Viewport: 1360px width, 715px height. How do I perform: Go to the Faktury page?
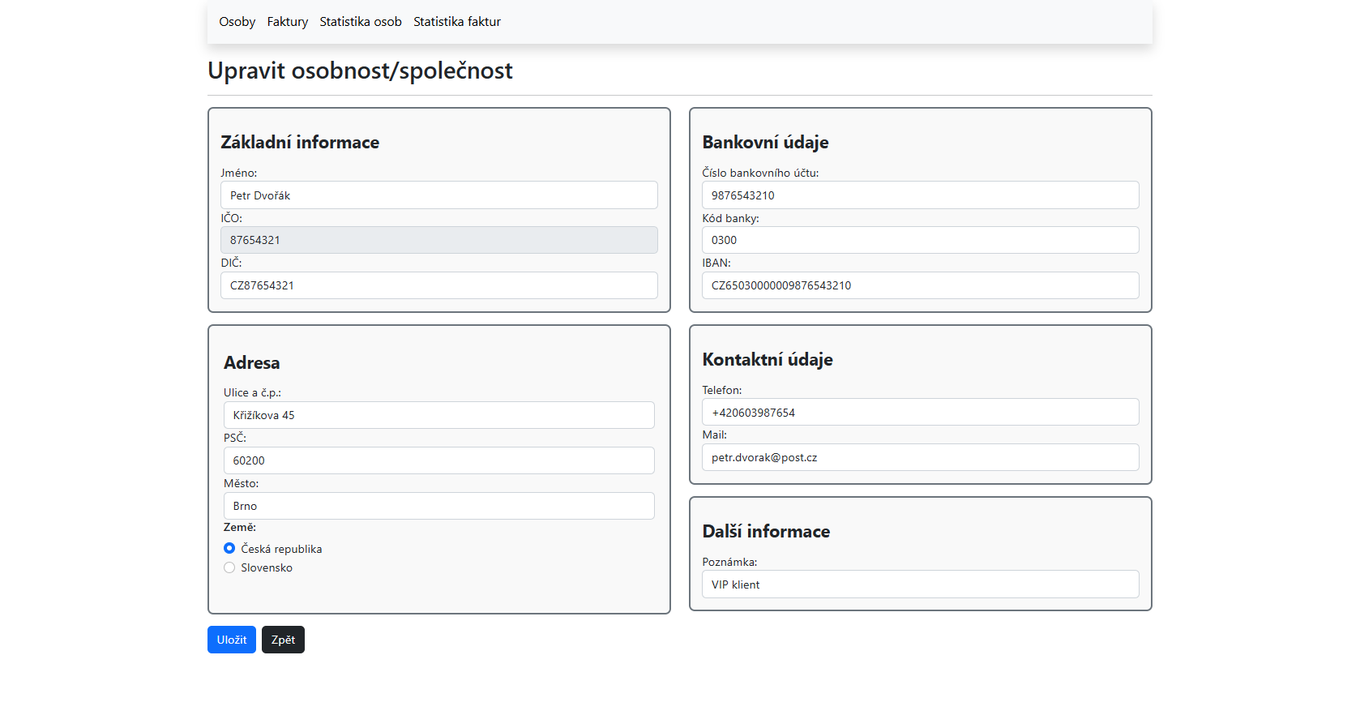pyautogui.click(x=287, y=22)
